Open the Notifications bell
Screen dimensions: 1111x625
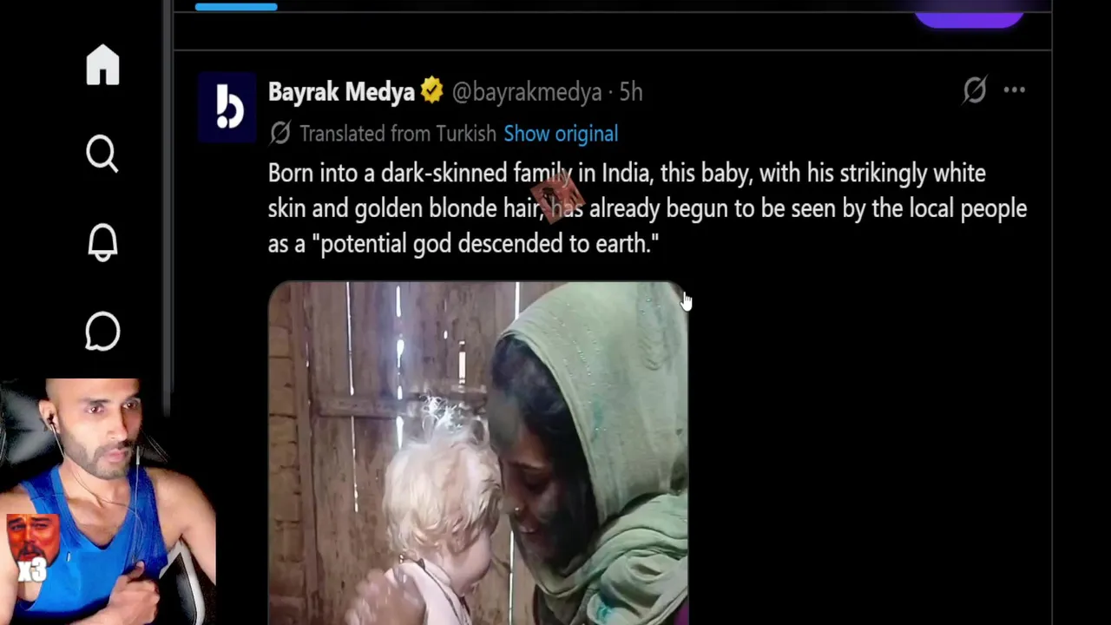point(102,242)
